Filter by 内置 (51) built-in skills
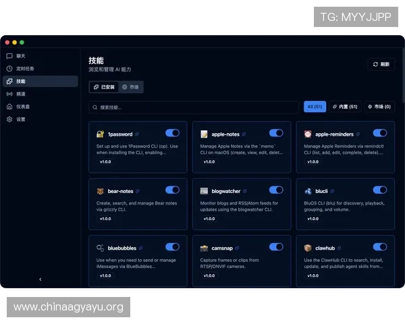This screenshot has height=324, width=405. (345, 107)
